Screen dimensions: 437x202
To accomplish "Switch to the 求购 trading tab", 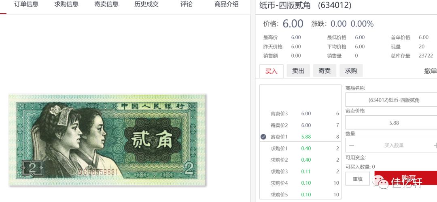I will (351, 71).
